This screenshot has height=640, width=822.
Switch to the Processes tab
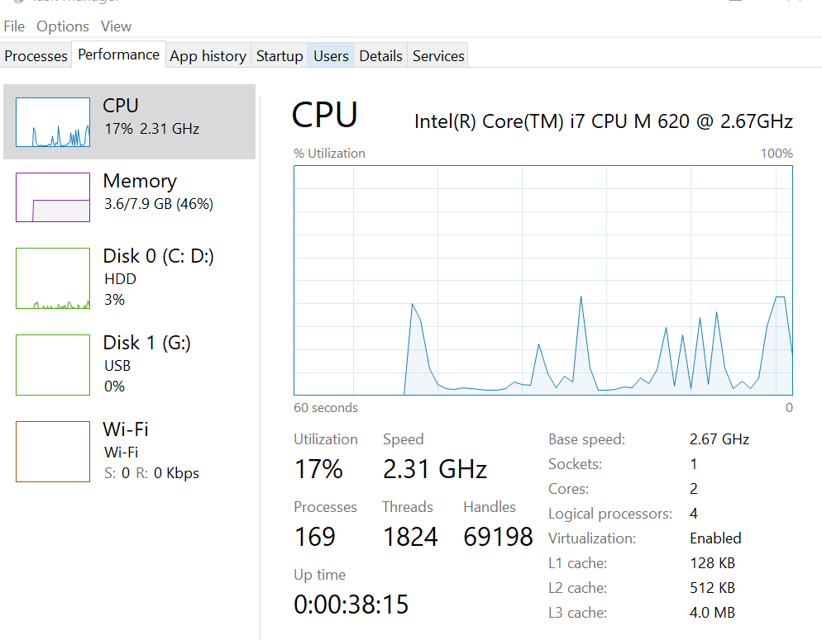36,56
